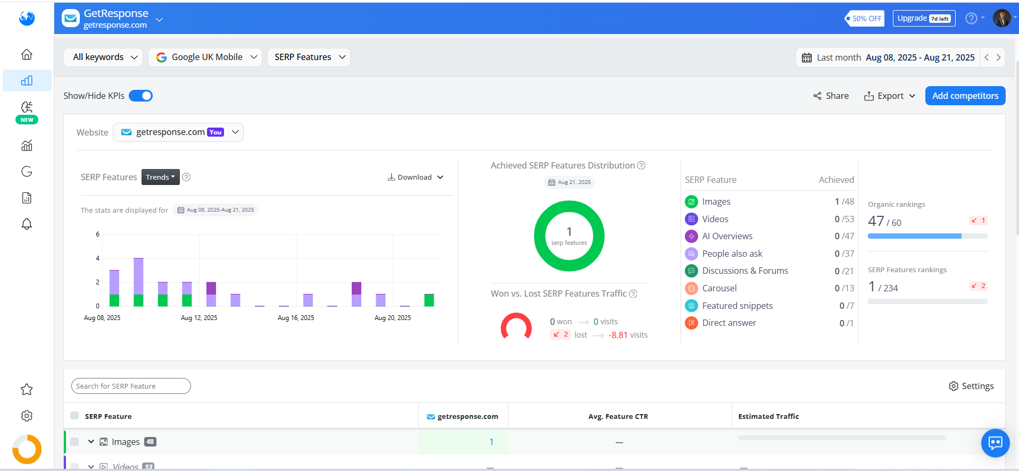This screenshot has width=1019, height=471.
Task: Open the Export dropdown
Action: click(890, 96)
